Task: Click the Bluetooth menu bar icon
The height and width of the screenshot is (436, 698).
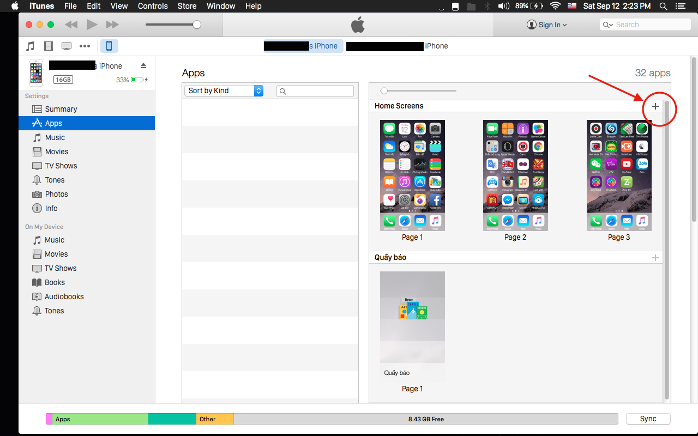Action: tap(488, 6)
